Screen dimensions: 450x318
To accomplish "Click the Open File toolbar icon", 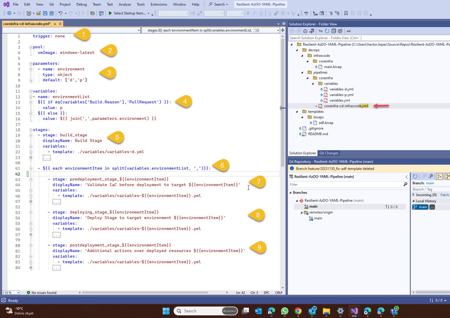I will click(39, 13).
